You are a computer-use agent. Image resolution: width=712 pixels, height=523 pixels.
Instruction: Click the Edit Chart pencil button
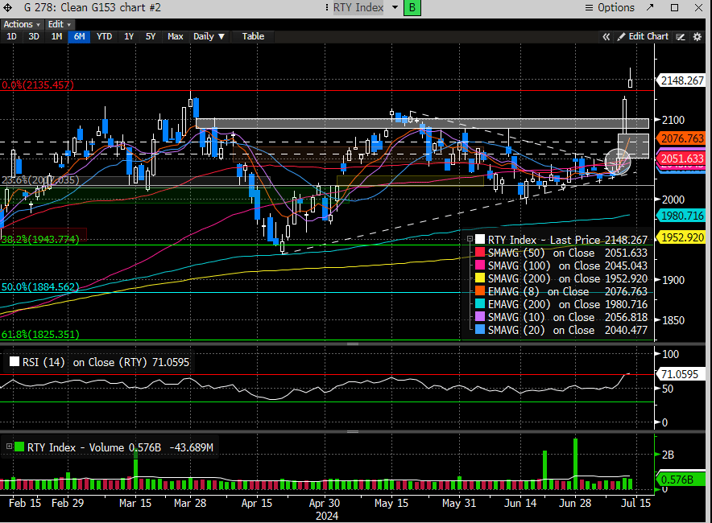[643, 37]
